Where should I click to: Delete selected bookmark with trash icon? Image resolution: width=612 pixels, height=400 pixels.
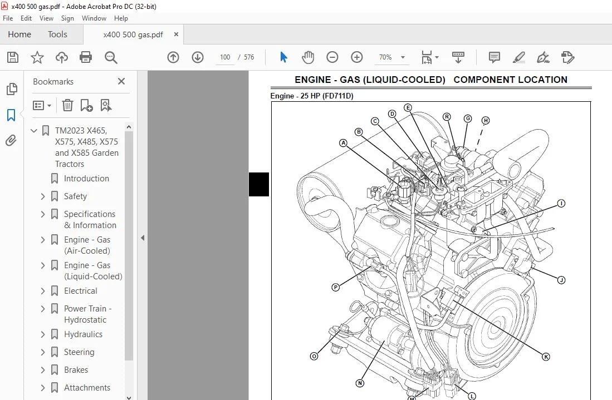pyautogui.click(x=67, y=105)
